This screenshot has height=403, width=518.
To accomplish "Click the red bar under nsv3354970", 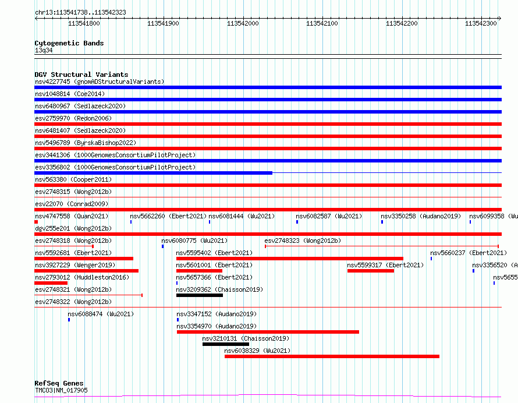I will pyautogui.click(x=268, y=332).
